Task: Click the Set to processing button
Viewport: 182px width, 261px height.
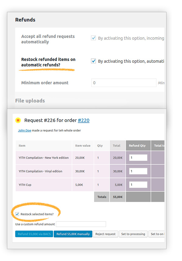Action: coord(133,234)
